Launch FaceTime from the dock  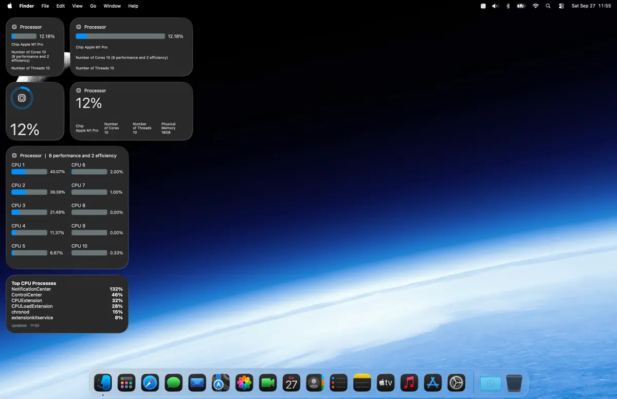click(x=268, y=383)
